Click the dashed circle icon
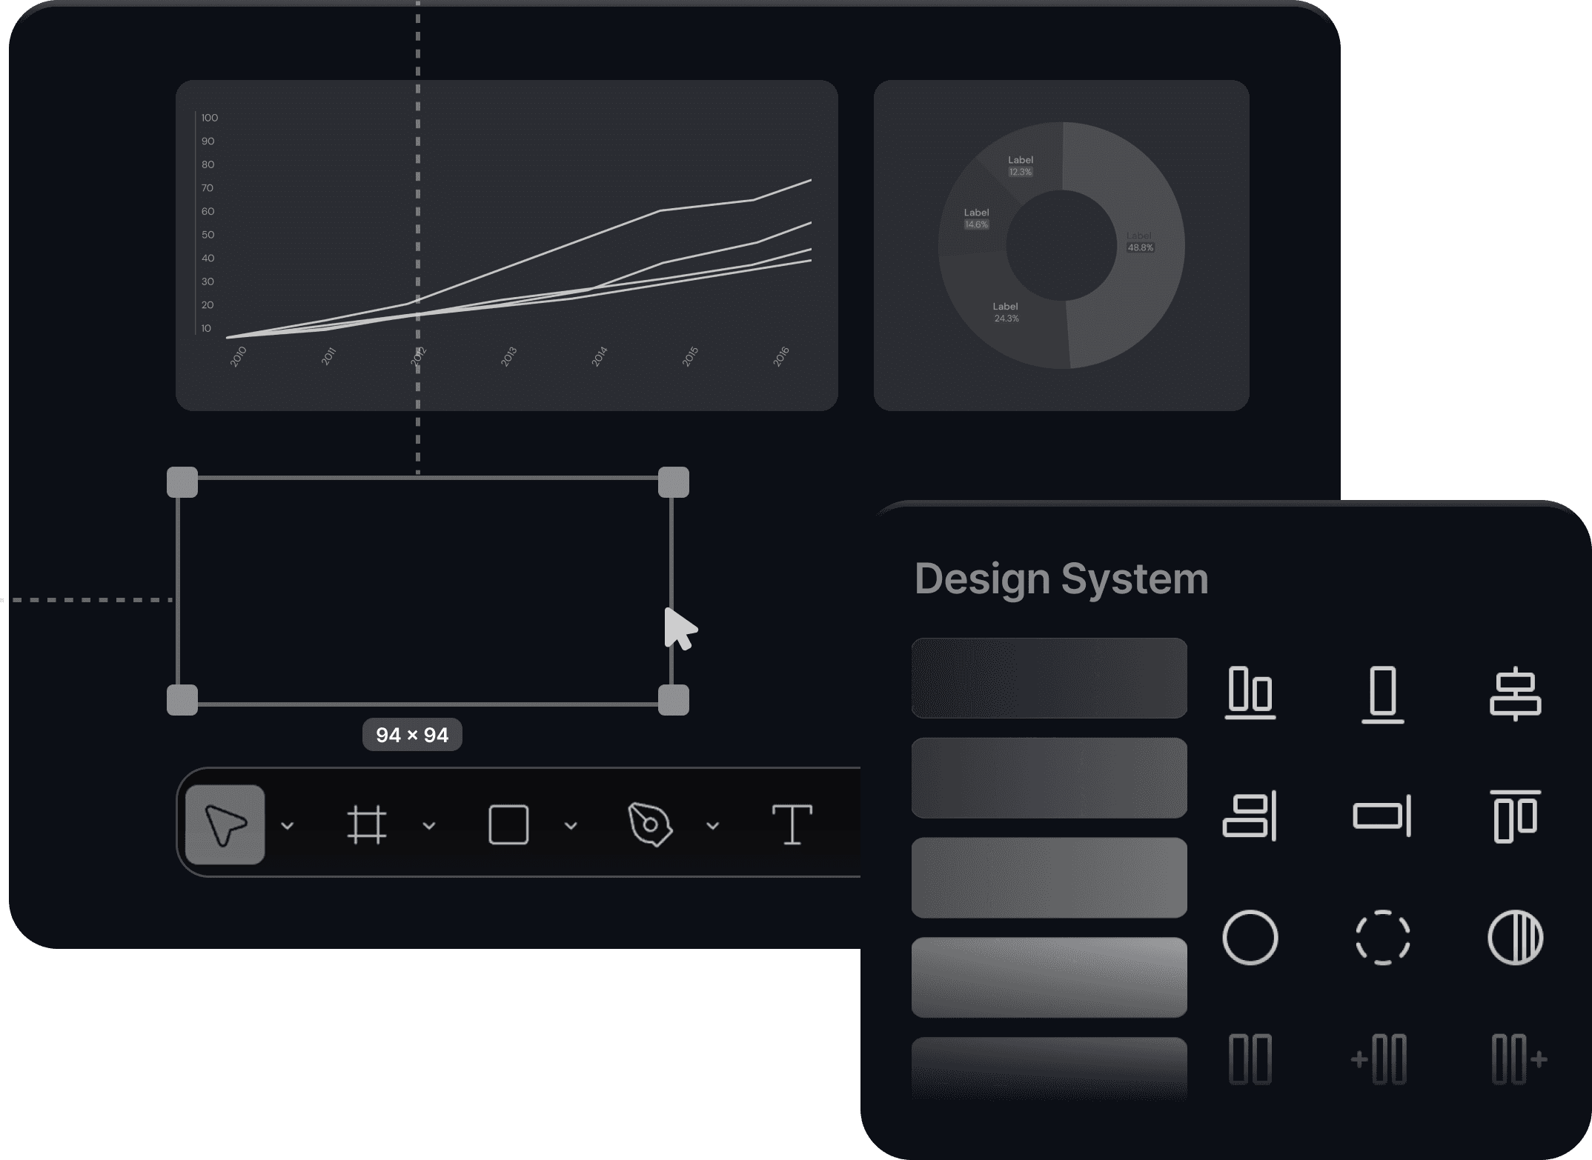1592x1160 pixels. 1382,937
